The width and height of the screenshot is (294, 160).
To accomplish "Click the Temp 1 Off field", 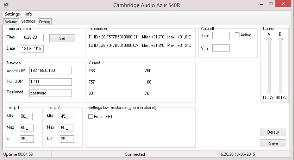I will (x=27, y=139).
